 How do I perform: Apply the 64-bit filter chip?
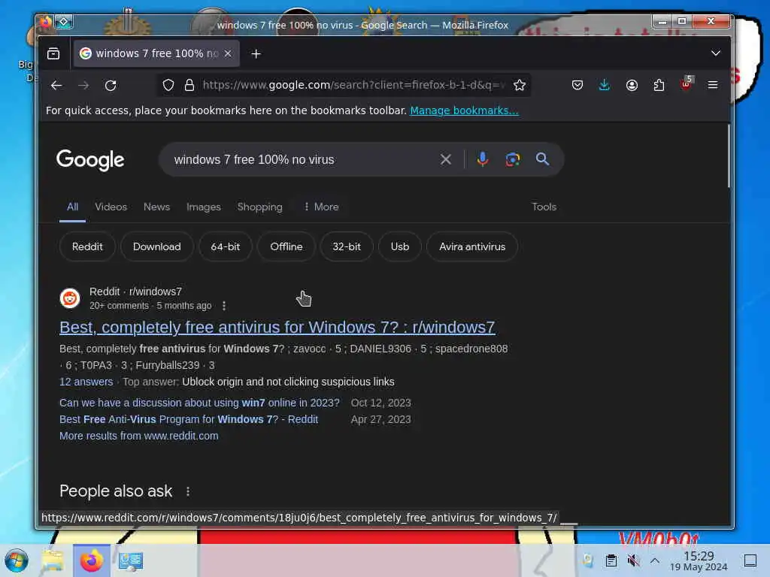[x=226, y=246]
